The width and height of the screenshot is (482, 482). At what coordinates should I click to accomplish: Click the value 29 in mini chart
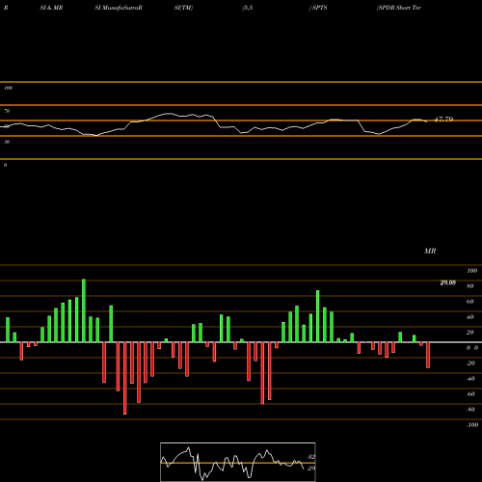point(311,469)
